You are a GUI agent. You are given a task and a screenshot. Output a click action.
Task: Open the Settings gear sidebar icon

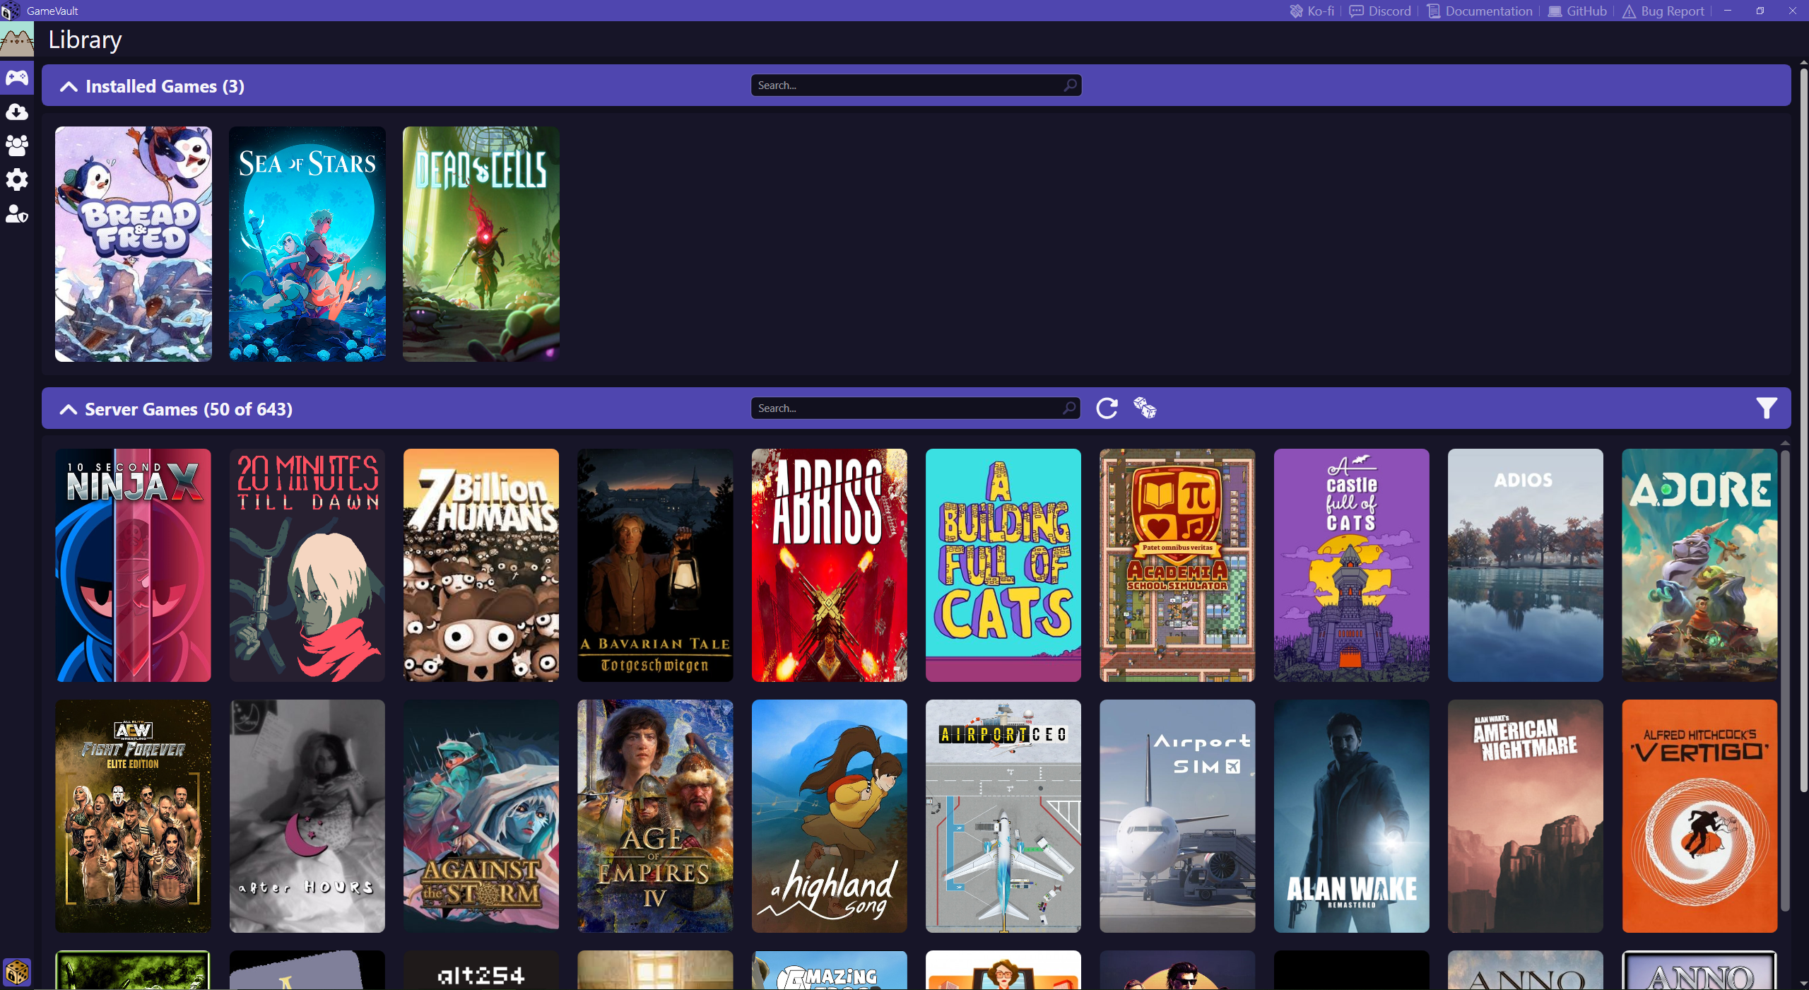coord(17,179)
